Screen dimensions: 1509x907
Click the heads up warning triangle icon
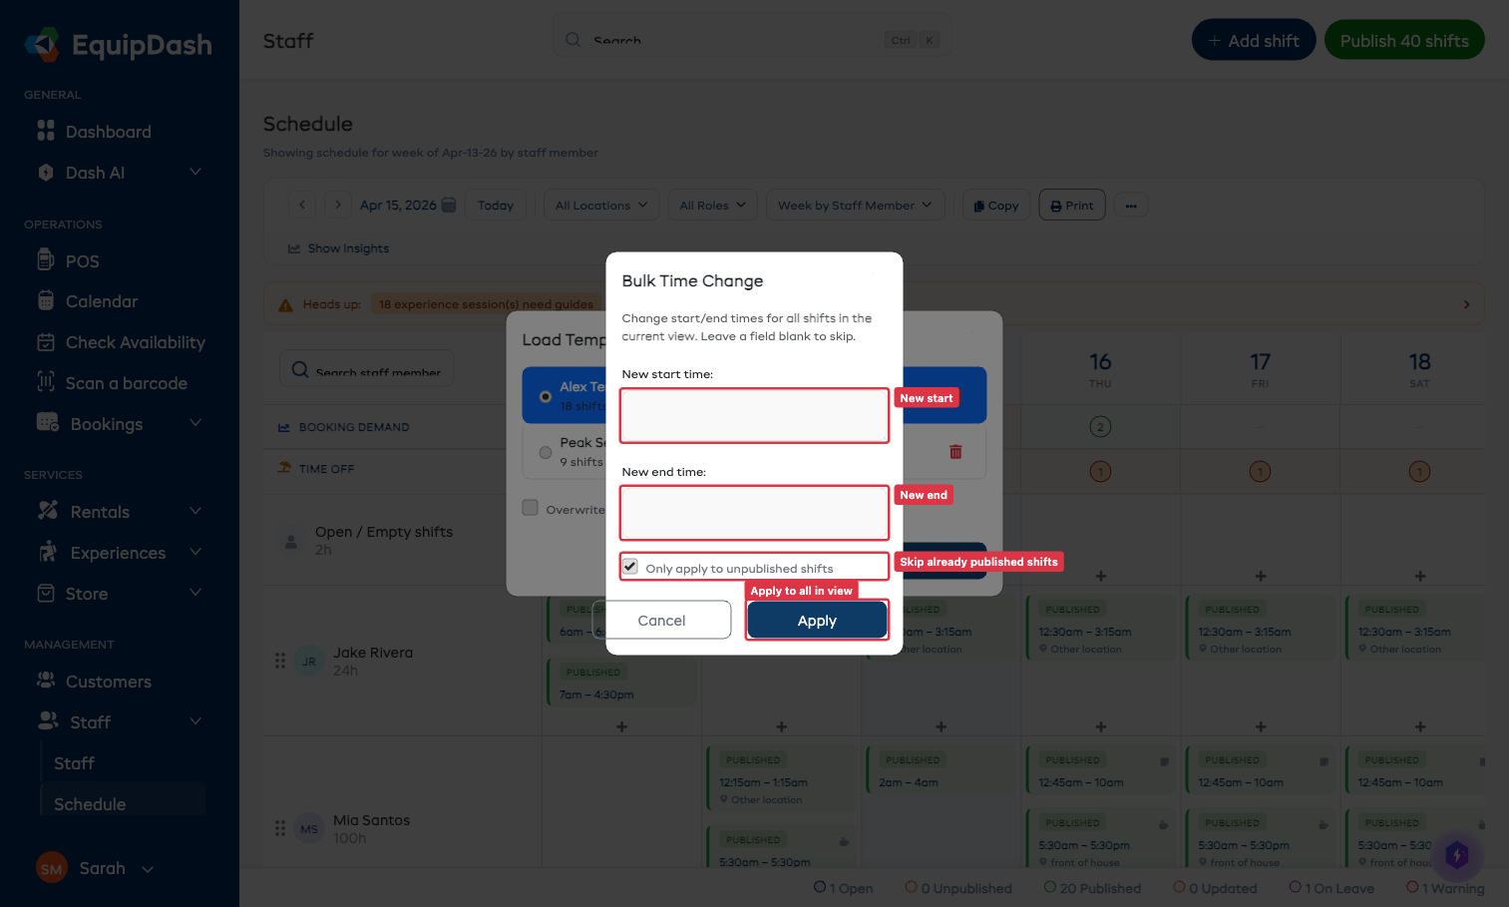pyautogui.click(x=285, y=304)
